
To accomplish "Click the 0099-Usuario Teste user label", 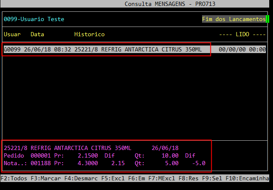I will [x=34, y=19].
